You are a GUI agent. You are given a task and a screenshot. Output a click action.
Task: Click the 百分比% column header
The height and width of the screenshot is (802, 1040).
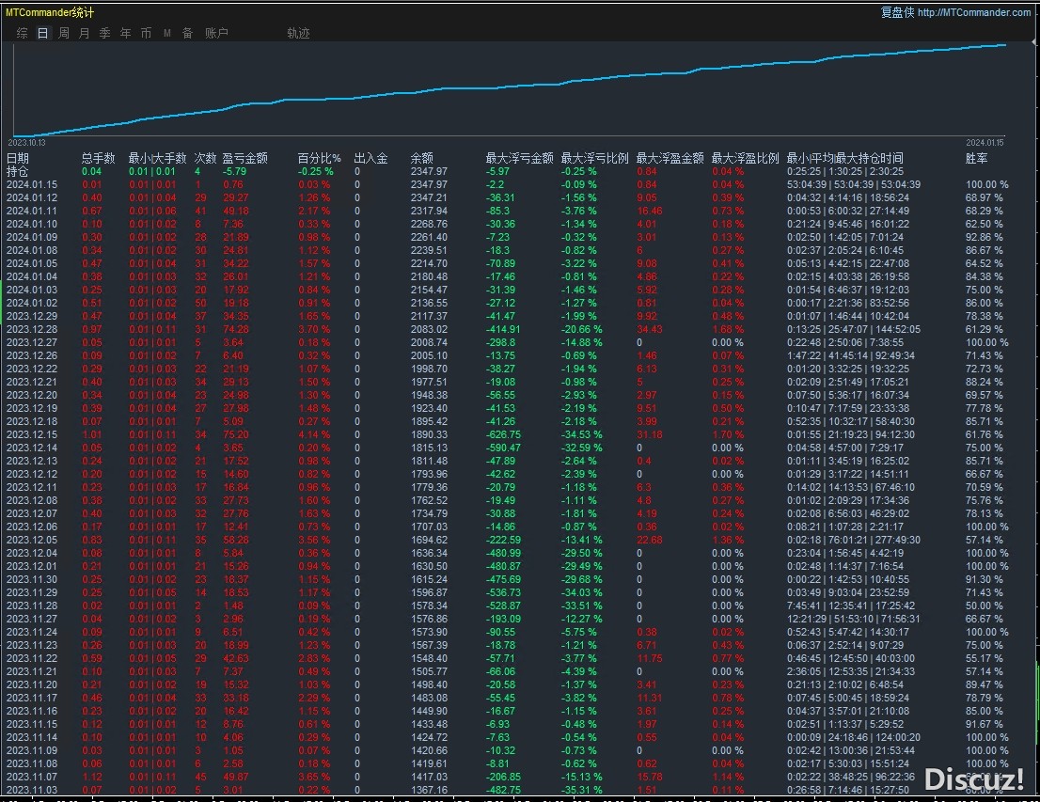pyautogui.click(x=319, y=158)
